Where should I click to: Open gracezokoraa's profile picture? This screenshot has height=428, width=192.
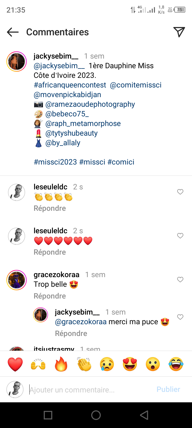pyautogui.click(x=17, y=280)
